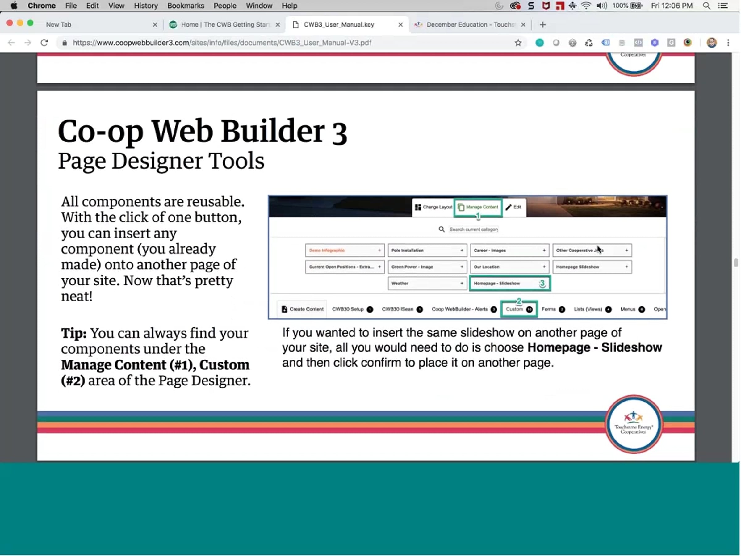The width and height of the screenshot is (741, 556).
Task: Click the gray gear-like extension icon
Action: tap(572, 43)
